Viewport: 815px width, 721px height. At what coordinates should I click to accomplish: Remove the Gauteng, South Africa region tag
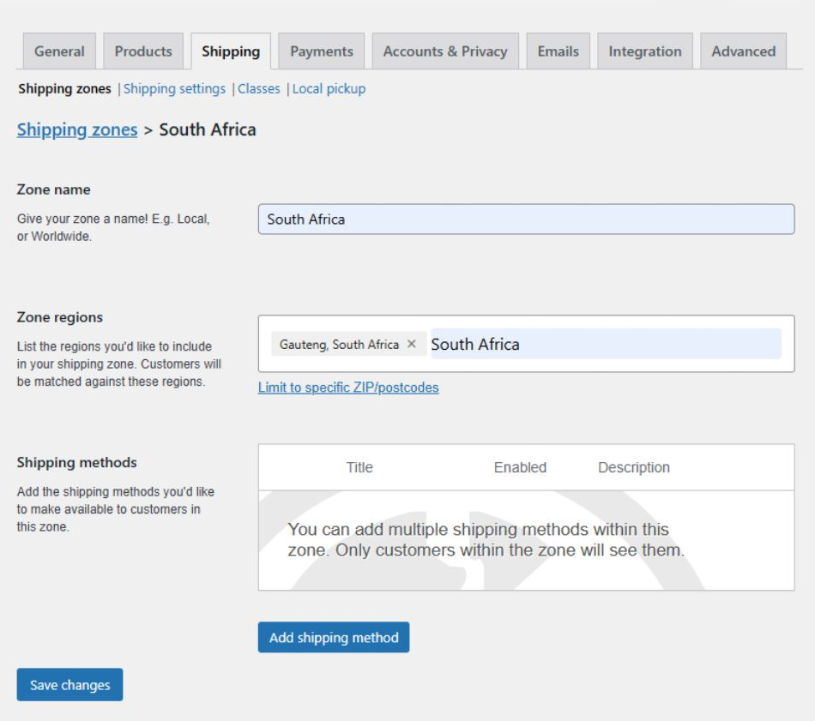point(411,344)
